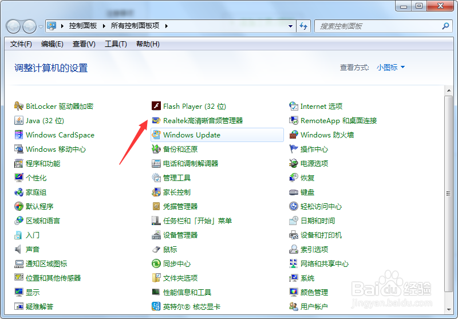Expand the 小图标 view mode dropdown
Image resolution: width=458 pixels, height=319 pixels.
[x=390, y=68]
